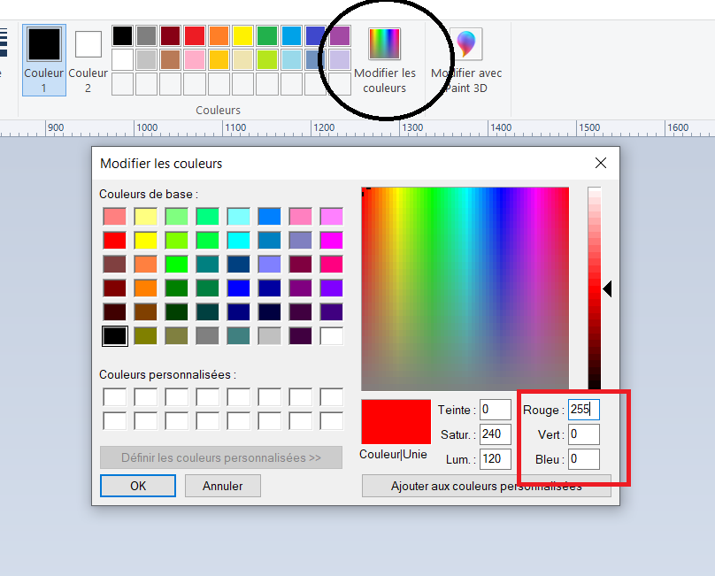Pick white swatch in ribbon palette second row
The image size is (715, 576).
(123, 60)
